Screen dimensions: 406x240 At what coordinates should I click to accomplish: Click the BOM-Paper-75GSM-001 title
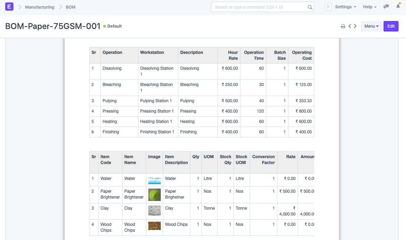(x=53, y=26)
